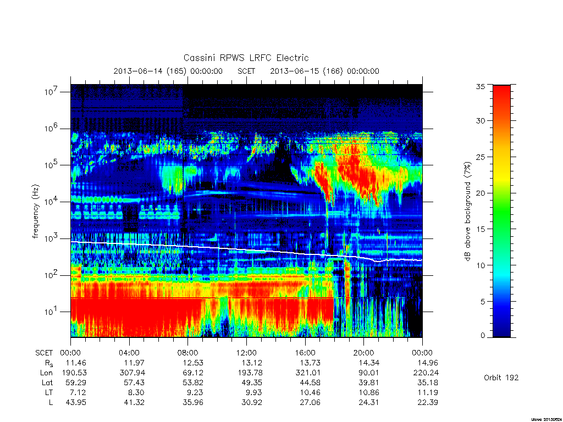Click the SCET time label 12:00
This screenshot has width=563, height=422.
coord(246,353)
